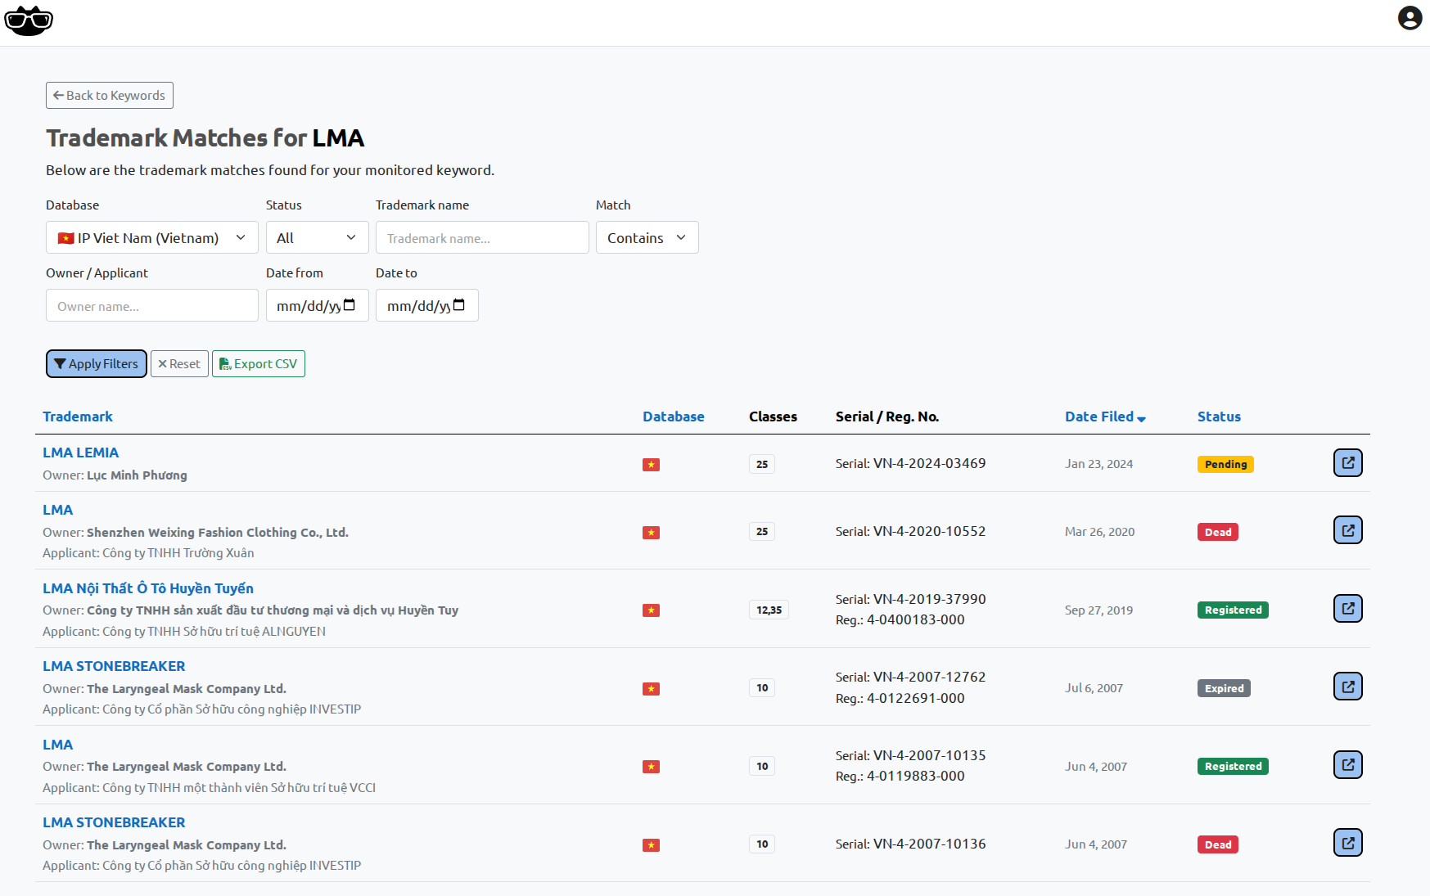Click sort arrow beside Date Filed
The image size is (1430, 896).
(x=1141, y=418)
